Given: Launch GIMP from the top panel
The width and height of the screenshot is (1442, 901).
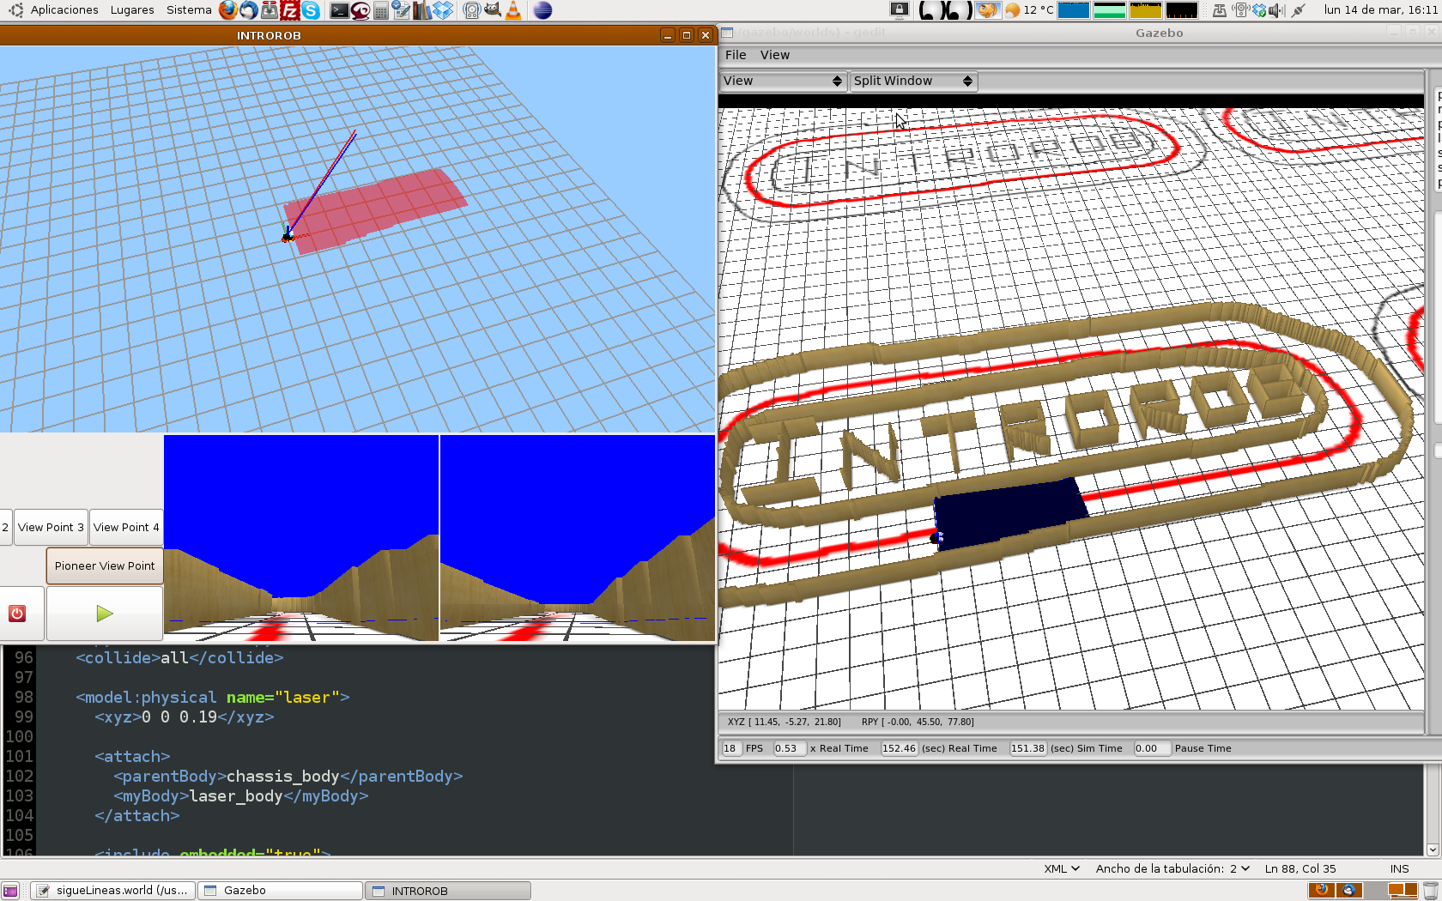Looking at the screenshot, I should [x=493, y=10].
